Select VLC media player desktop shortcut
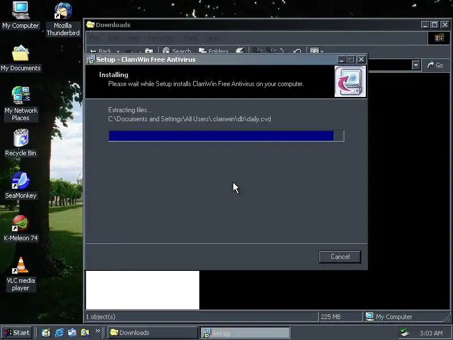The width and height of the screenshot is (453, 340). 20,274
